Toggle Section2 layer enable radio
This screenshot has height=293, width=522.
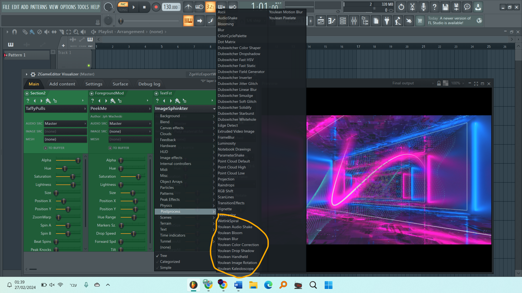(x=27, y=94)
